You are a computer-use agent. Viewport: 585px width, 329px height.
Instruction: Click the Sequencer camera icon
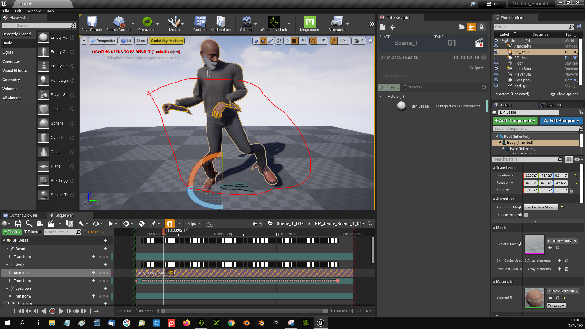(40, 224)
